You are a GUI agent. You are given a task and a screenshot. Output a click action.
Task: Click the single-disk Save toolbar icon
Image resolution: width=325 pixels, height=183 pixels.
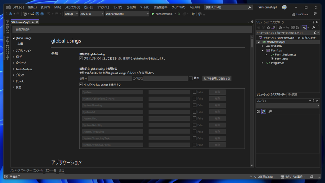(x=37, y=14)
